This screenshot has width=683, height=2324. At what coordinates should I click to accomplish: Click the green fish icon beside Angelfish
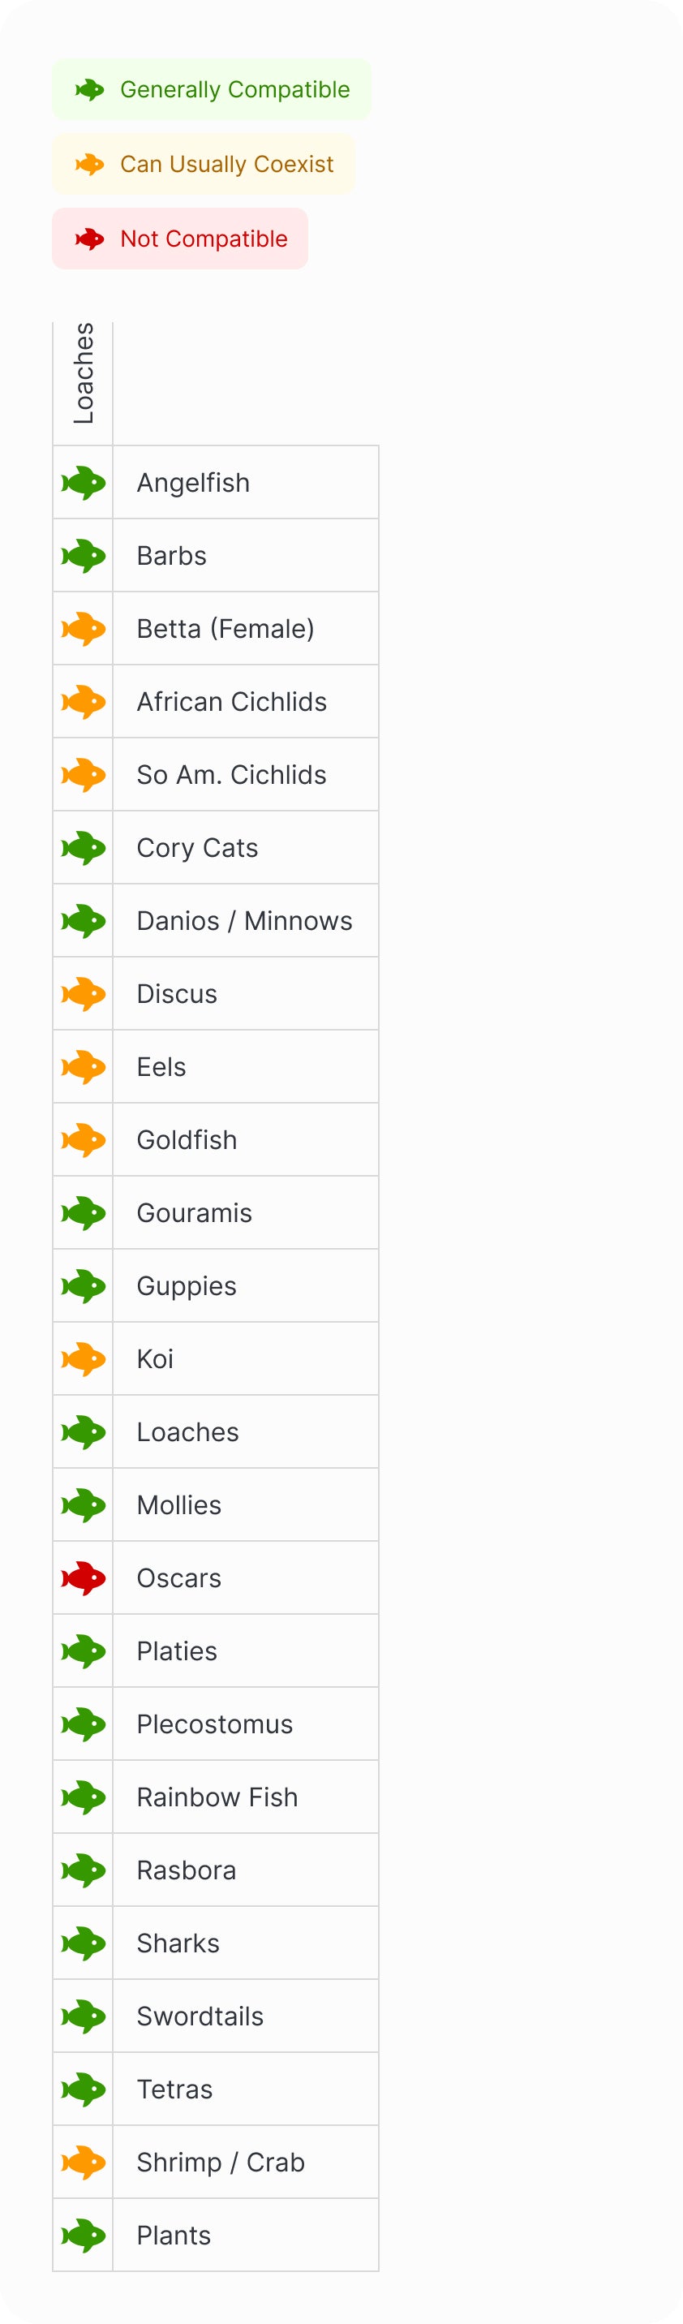(83, 483)
